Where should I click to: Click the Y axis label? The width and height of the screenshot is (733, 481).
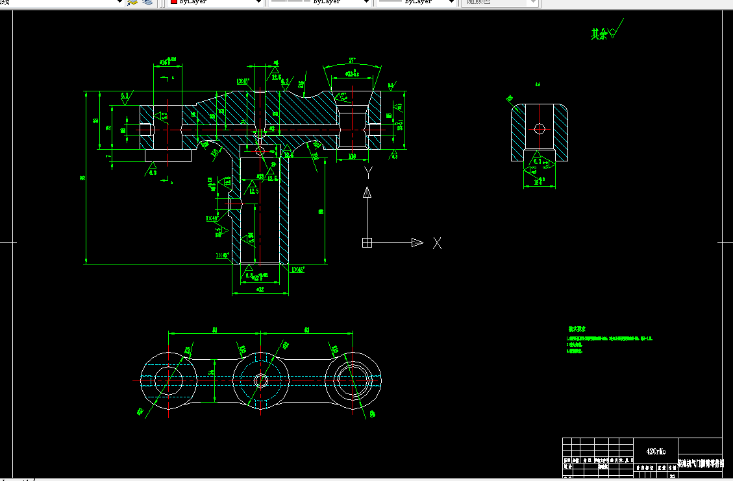[368, 172]
